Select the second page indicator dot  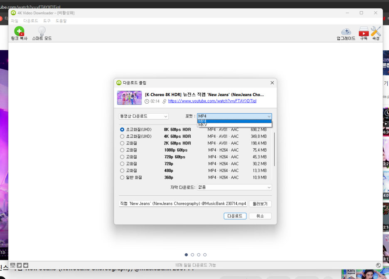point(192,254)
